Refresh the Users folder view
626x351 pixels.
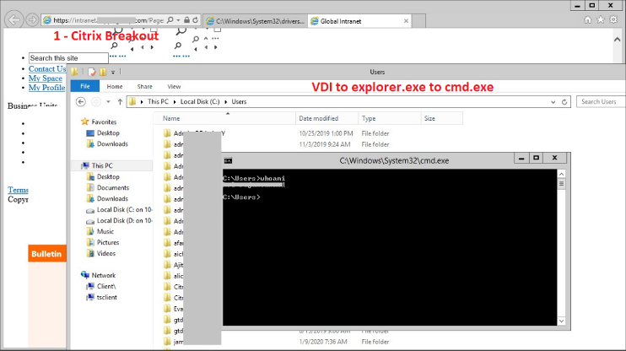tap(564, 102)
